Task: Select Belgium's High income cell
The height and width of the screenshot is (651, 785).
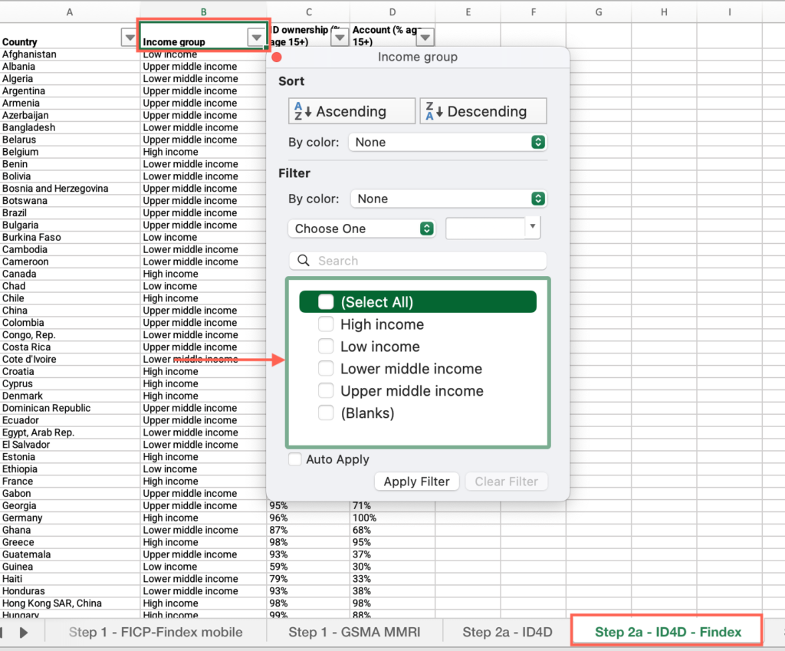Action: pyautogui.click(x=203, y=153)
